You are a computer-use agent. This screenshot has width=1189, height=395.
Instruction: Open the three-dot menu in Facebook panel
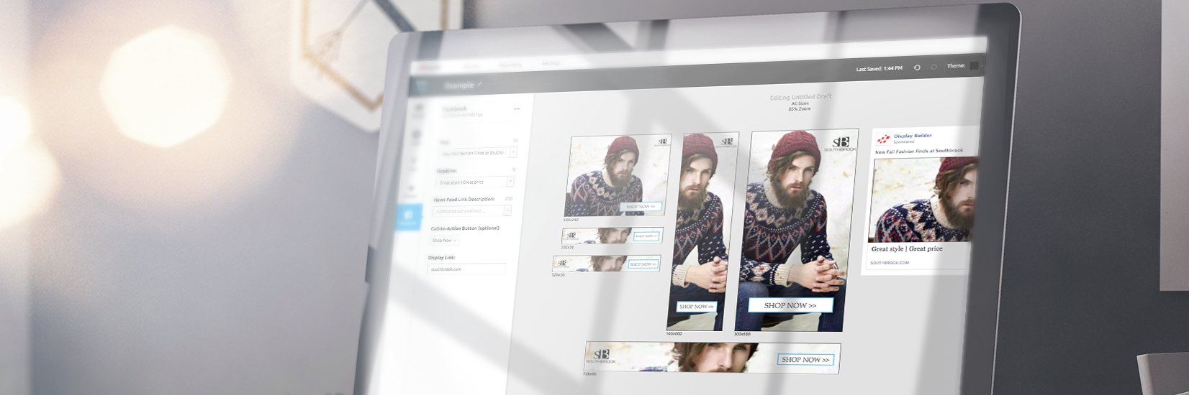pyautogui.click(x=517, y=109)
